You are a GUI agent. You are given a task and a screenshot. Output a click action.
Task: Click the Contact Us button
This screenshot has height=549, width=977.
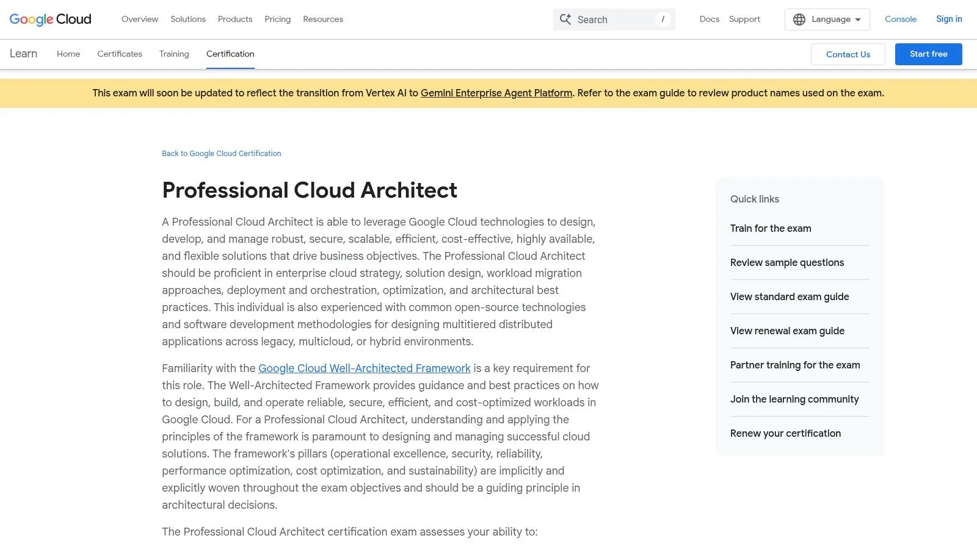coord(848,54)
